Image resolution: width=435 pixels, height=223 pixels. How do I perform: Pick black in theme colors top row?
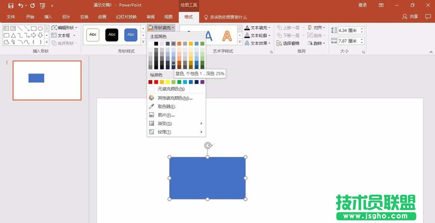click(x=156, y=43)
